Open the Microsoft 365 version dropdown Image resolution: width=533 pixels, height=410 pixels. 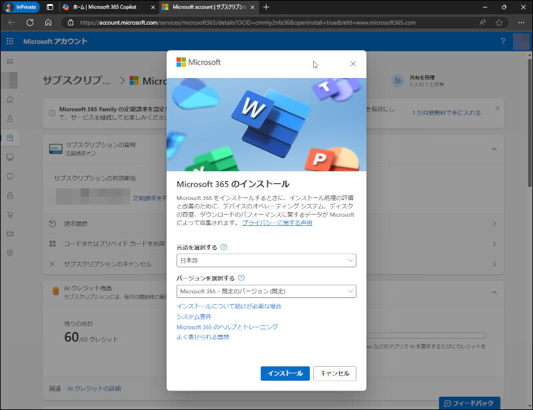(266, 291)
